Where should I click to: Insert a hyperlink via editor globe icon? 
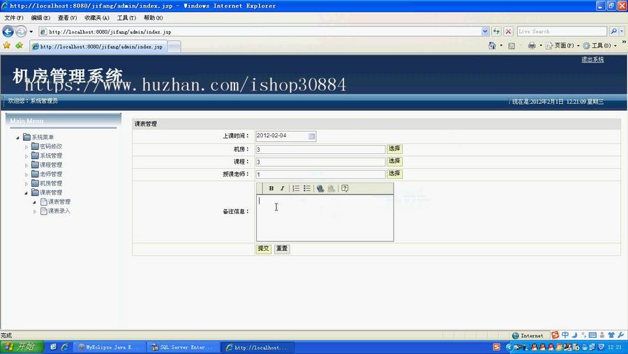(320, 188)
